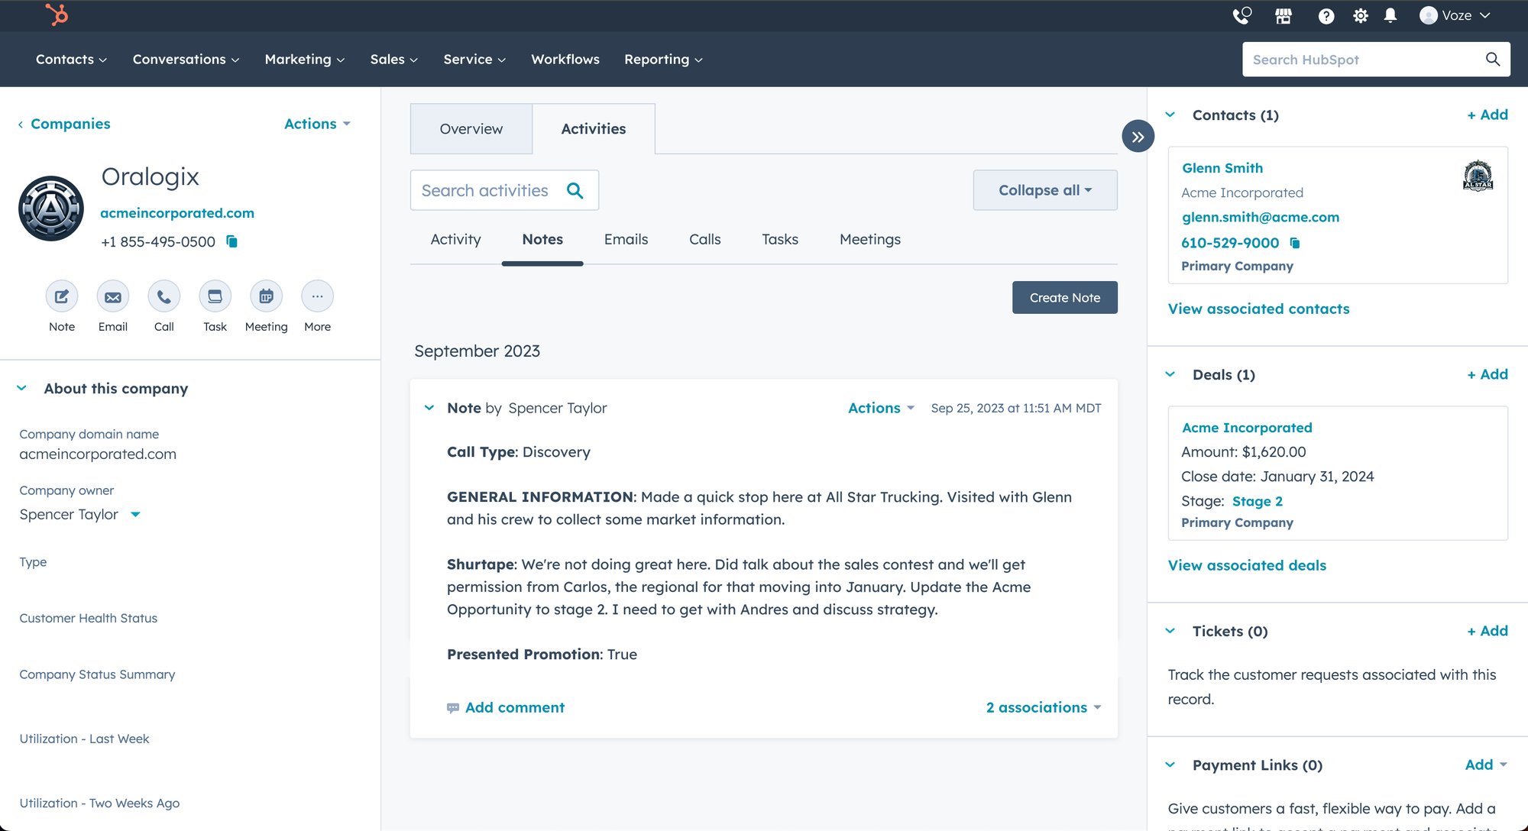This screenshot has height=831, width=1528.
Task: Collapse the right sidebar with double-arrow button
Action: [x=1138, y=137]
